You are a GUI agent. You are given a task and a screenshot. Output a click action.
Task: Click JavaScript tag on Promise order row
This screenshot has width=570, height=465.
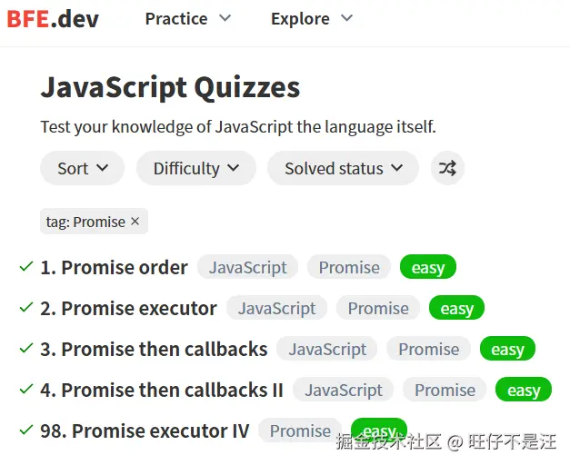pos(247,267)
